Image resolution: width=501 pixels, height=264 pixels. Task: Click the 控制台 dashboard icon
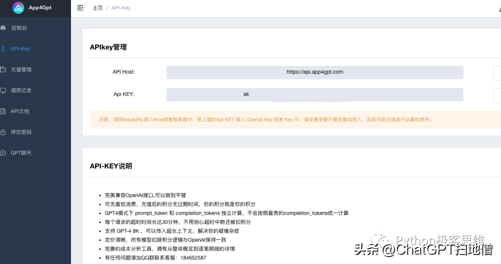click(3, 28)
